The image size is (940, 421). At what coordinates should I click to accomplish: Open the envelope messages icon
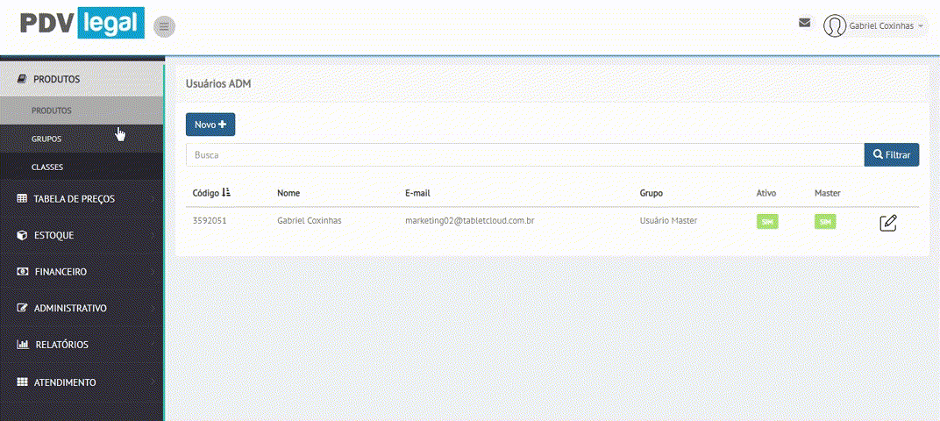[804, 23]
